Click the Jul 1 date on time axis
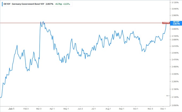 tap(93, 109)
